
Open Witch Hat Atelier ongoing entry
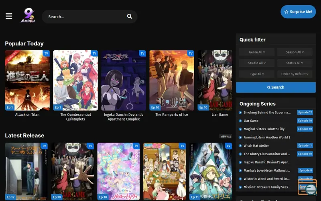pos(256,146)
